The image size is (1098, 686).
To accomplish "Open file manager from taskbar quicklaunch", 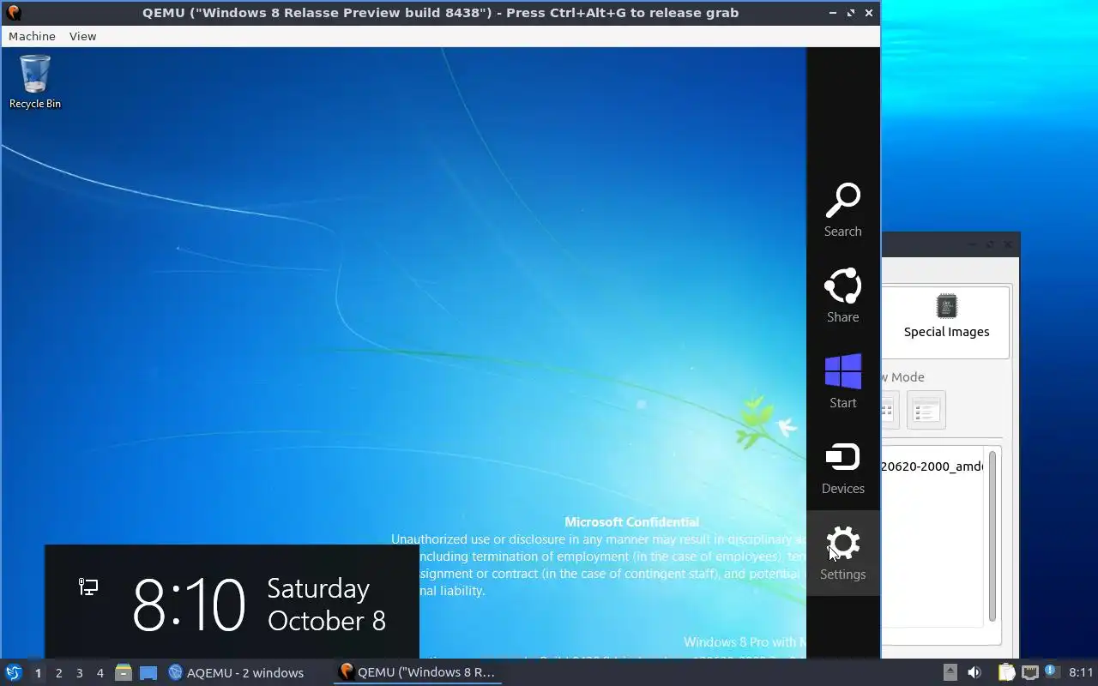I will [124, 673].
